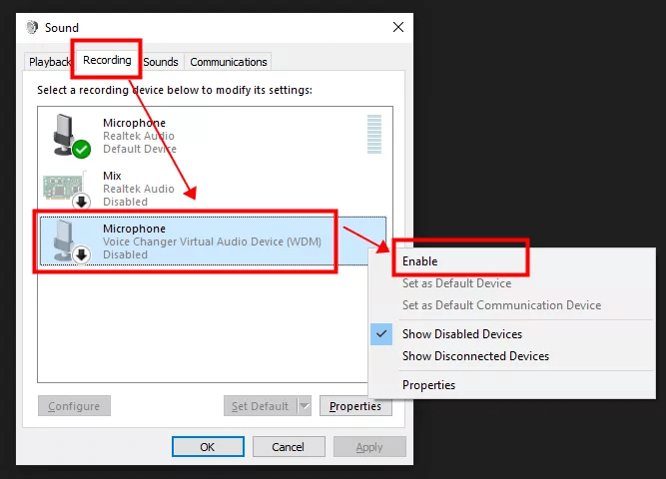
Task: Open the Set Default dropdown arrow
Action: tap(304, 406)
